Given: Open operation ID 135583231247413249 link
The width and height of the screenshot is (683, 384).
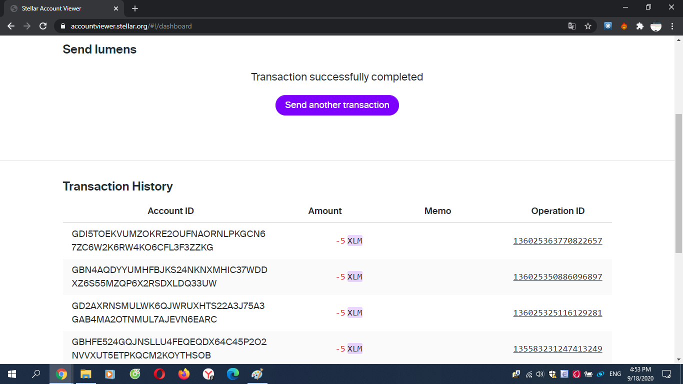Looking at the screenshot, I should tap(557, 349).
